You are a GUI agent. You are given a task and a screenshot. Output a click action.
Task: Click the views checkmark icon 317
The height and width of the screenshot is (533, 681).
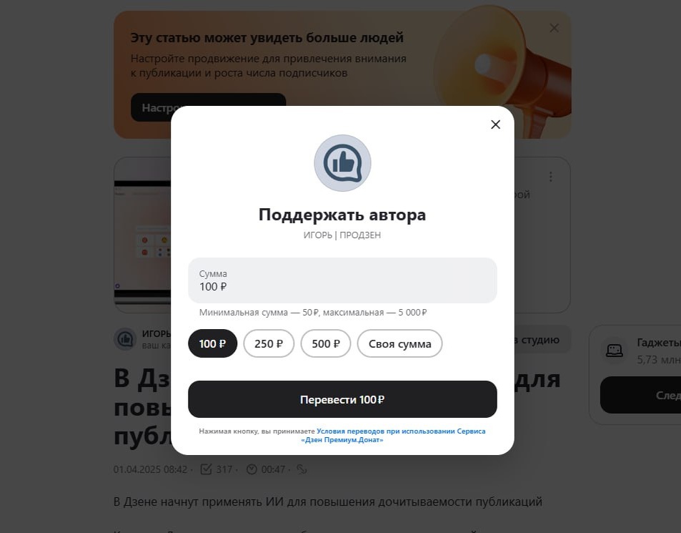pyautogui.click(x=206, y=469)
